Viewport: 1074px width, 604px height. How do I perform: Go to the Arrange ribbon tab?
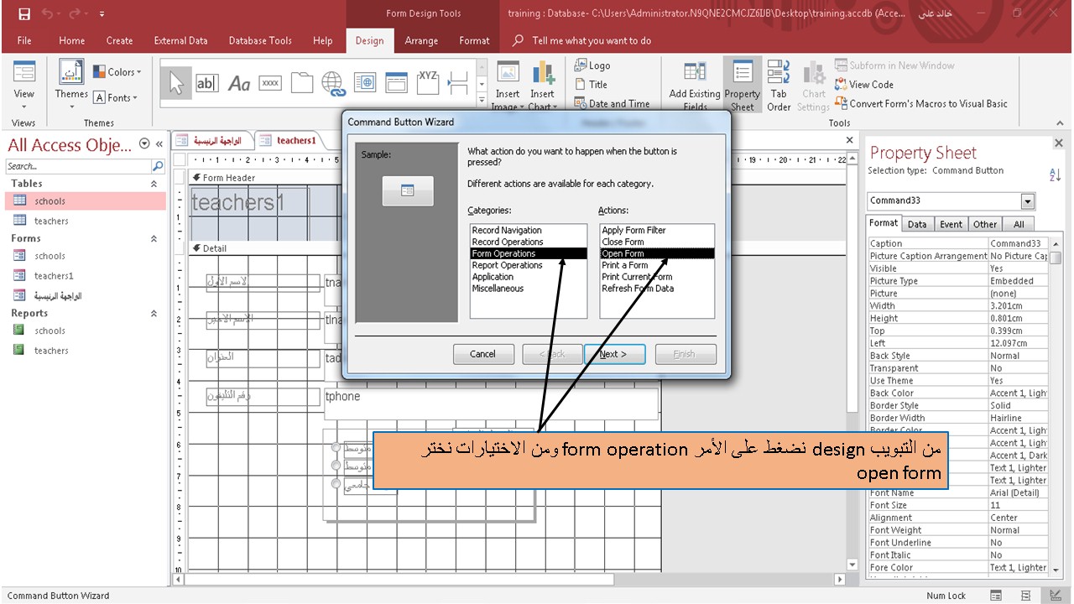421,40
